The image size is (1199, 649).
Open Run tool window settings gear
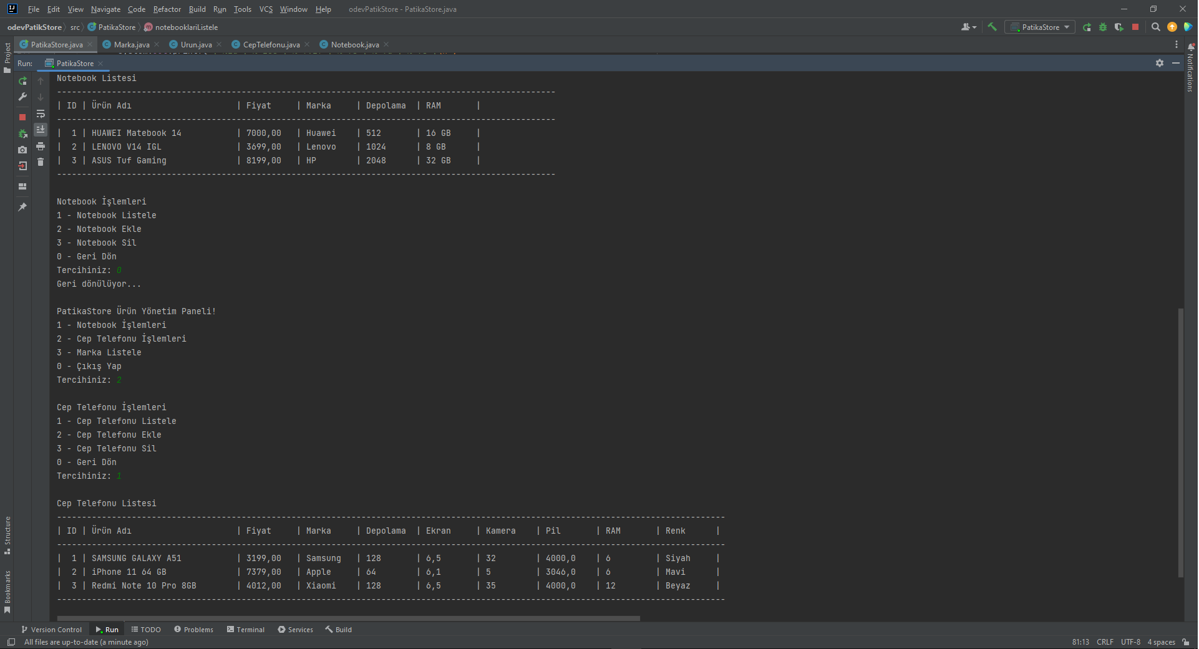coord(1160,63)
